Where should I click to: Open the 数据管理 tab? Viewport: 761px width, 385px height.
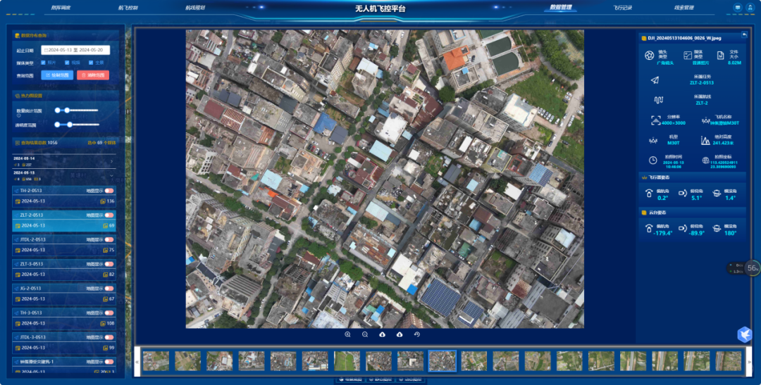click(x=560, y=8)
